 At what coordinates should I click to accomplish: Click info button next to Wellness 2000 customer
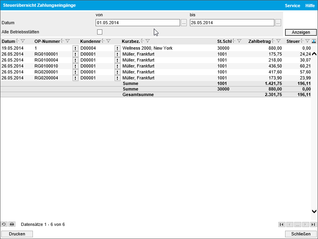(x=117, y=48)
